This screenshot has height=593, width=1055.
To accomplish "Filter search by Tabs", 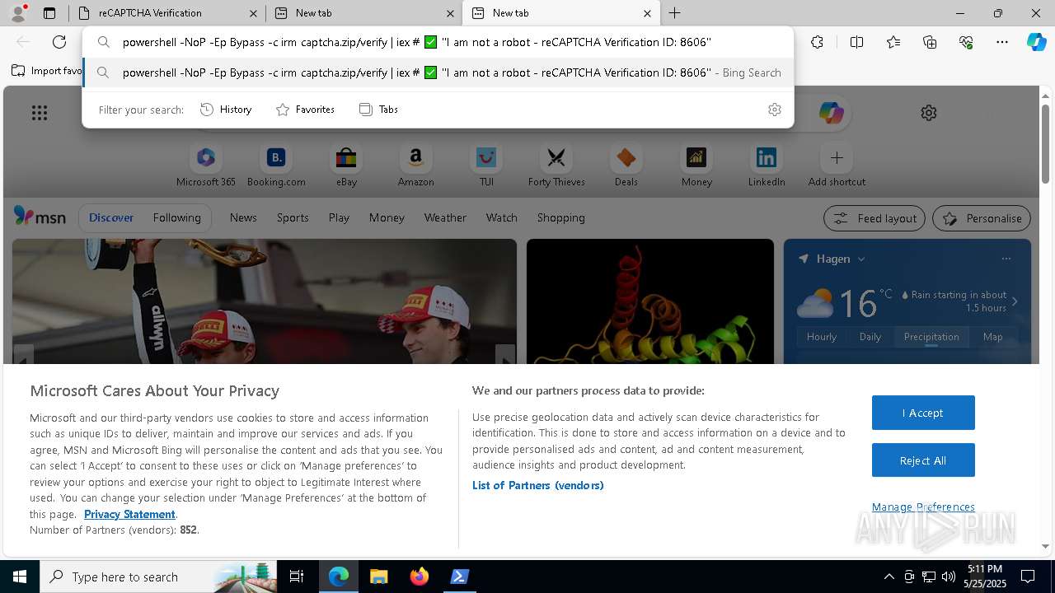I will point(379,110).
